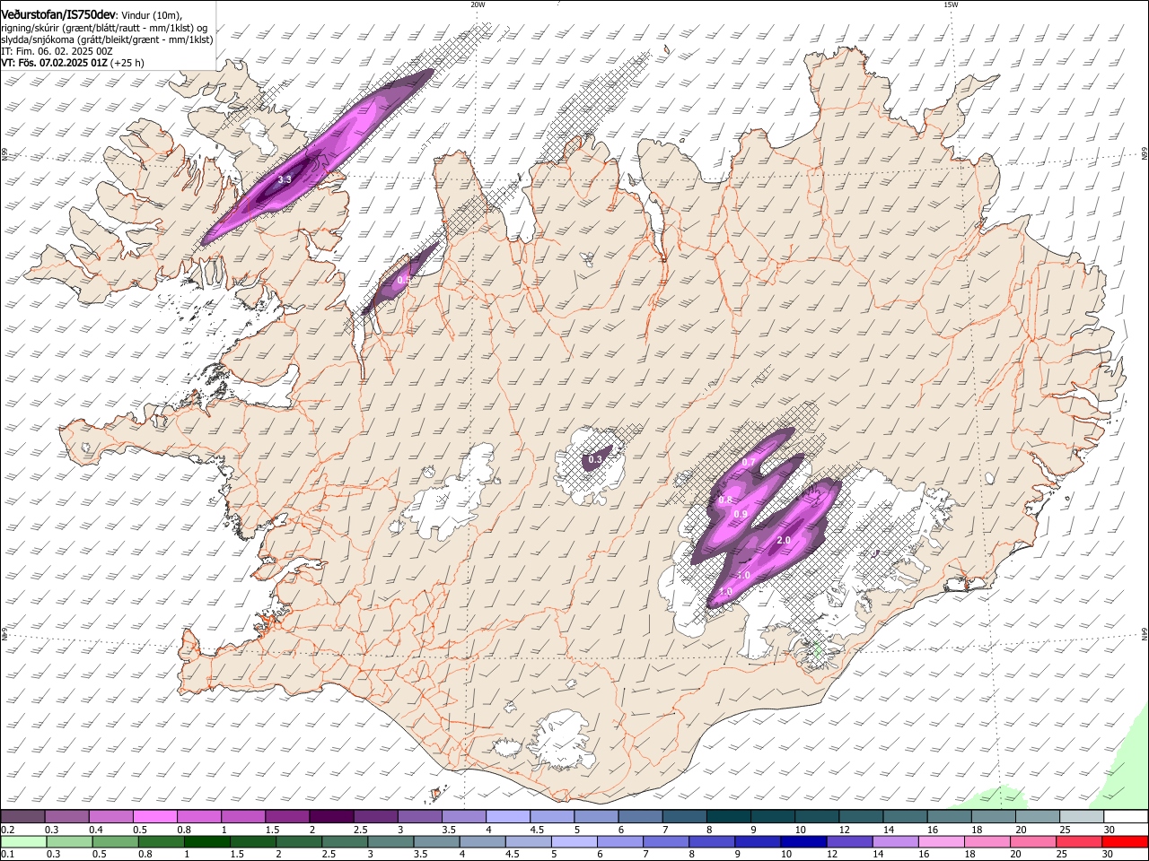Click the '0.1' label in the bottom legend row
This screenshot has height=861, width=1149.
click(8, 855)
